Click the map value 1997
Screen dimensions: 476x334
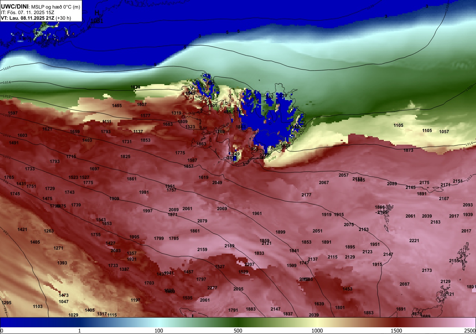pos(148,211)
